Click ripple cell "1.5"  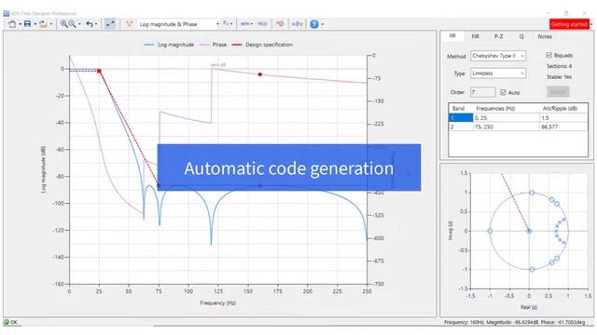563,118
